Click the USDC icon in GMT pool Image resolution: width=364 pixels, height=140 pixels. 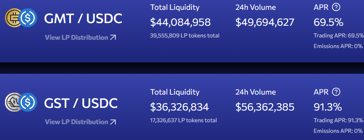click(x=28, y=18)
